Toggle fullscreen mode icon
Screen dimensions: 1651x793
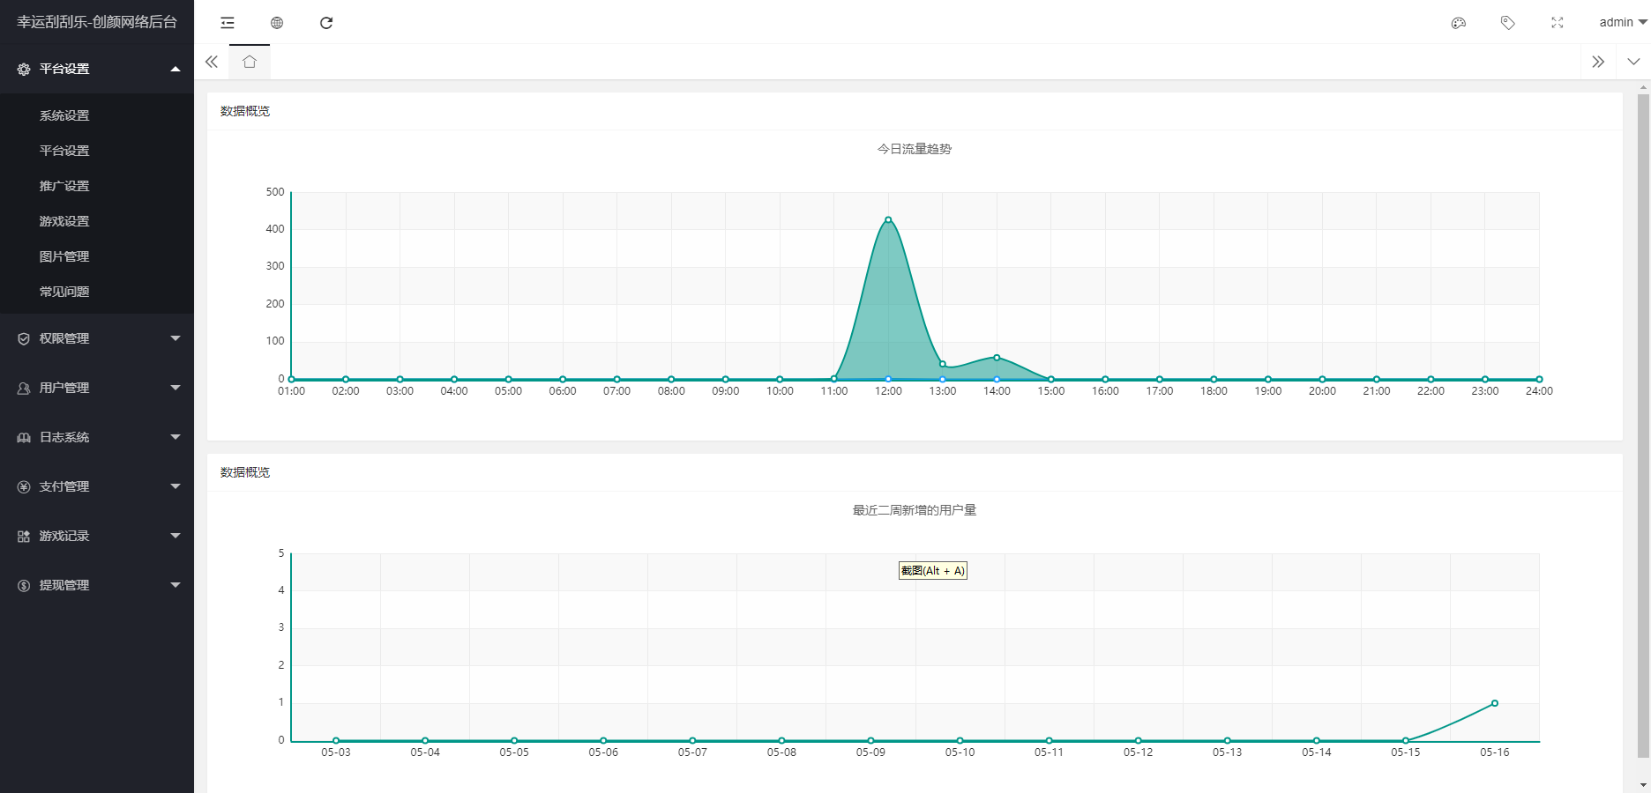click(x=1558, y=23)
